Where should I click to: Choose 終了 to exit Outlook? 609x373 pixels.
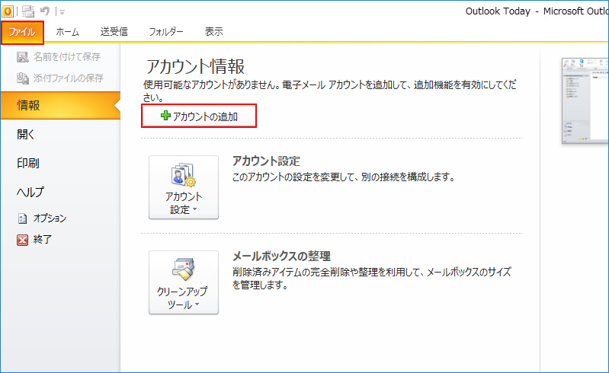click(x=43, y=240)
